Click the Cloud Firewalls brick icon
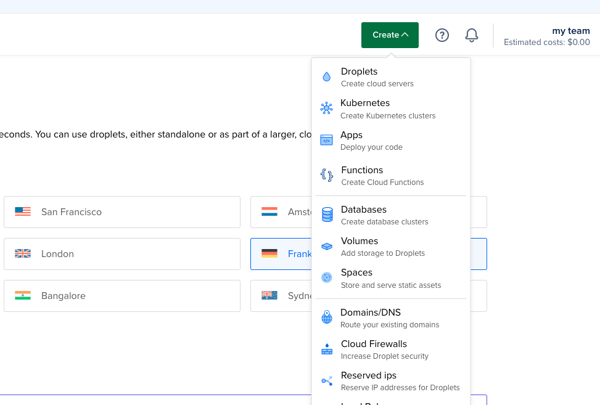The height and width of the screenshot is (405, 600). click(x=327, y=349)
